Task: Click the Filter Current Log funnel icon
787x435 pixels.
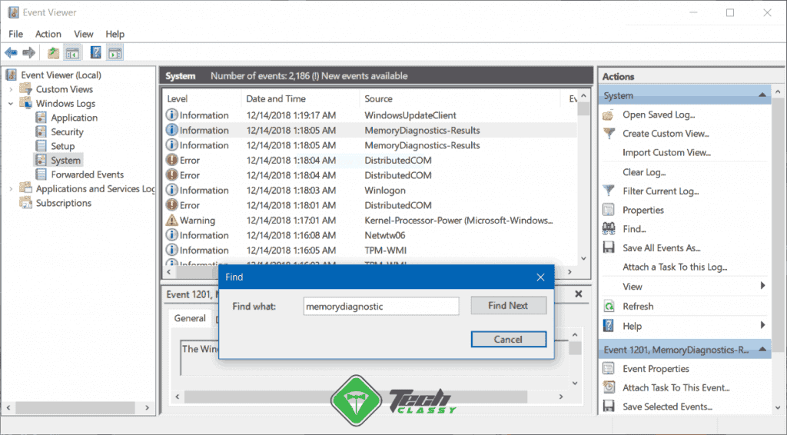Action: click(x=609, y=191)
